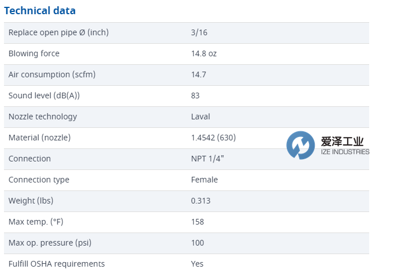Click the value '14.8 oz'
The width and height of the screenshot is (401, 274).
[204, 54]
